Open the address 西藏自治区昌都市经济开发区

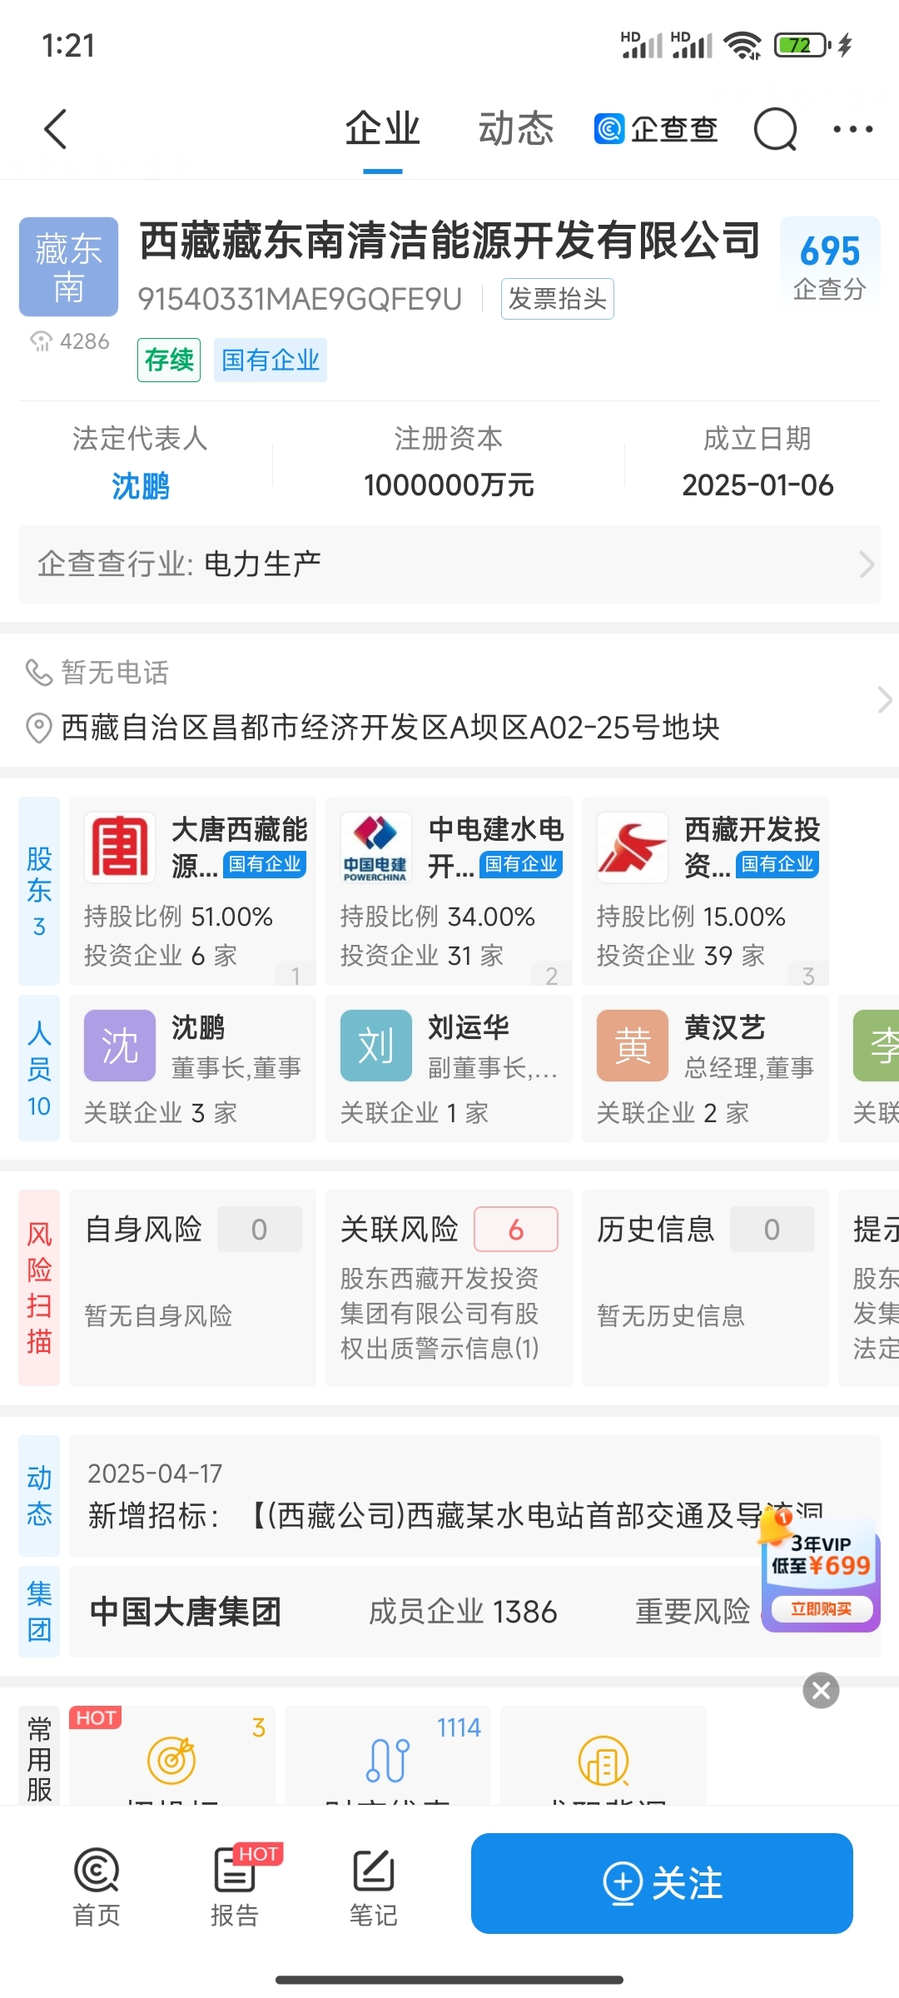point(390,728)
